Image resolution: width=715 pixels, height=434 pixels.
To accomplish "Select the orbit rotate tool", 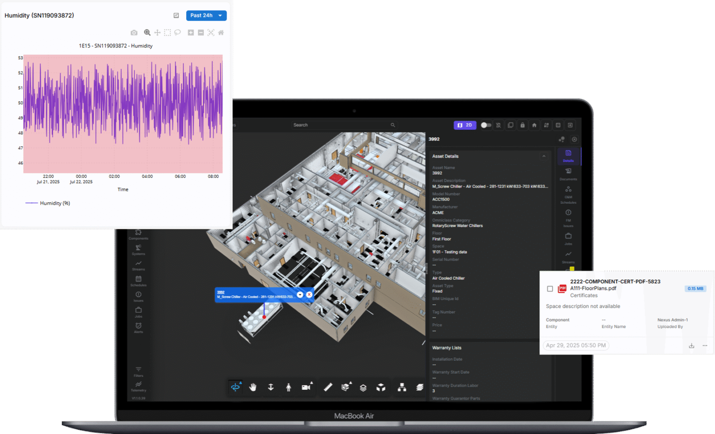I will click(236, 387).
